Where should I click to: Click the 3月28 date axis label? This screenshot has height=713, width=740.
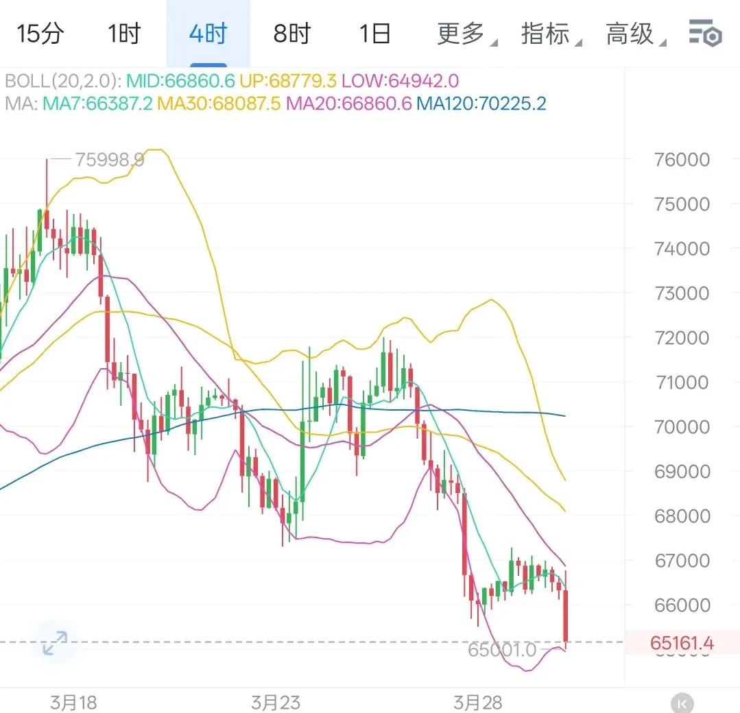[x=477, y=703]
